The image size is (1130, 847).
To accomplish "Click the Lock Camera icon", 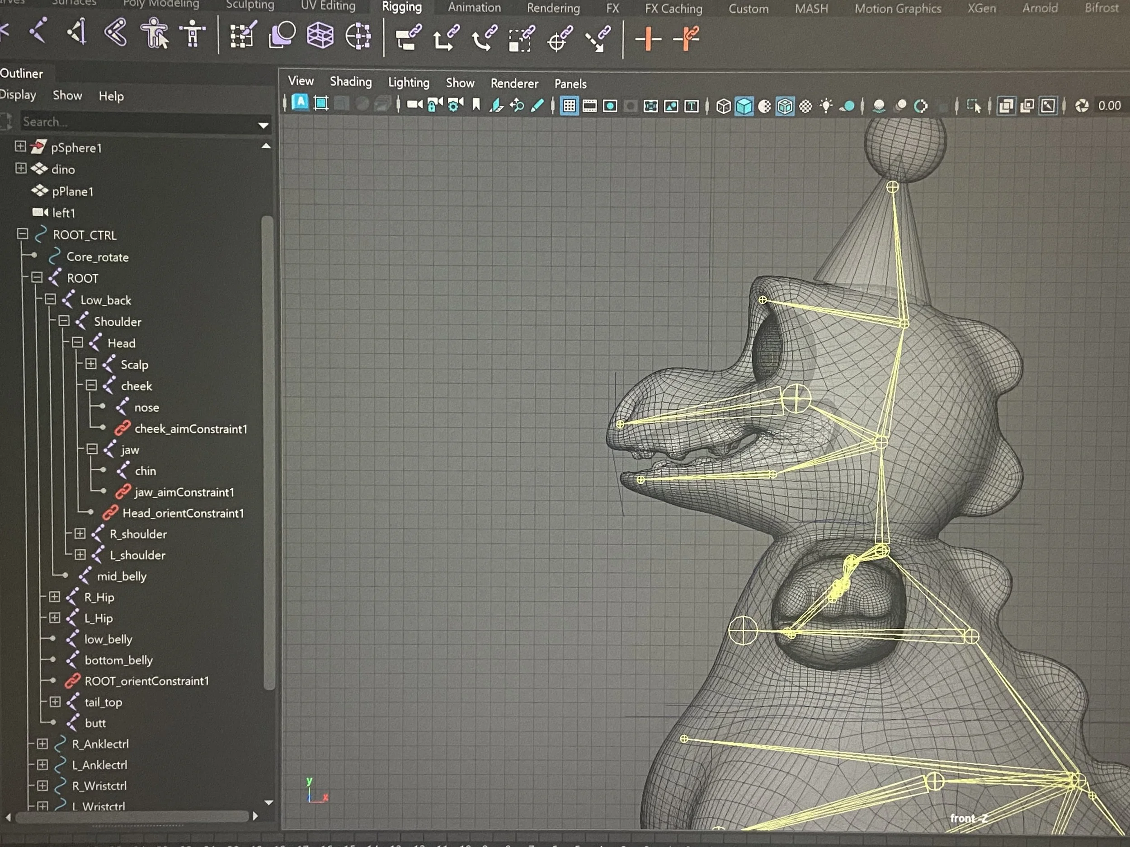I will click(435, 105).
